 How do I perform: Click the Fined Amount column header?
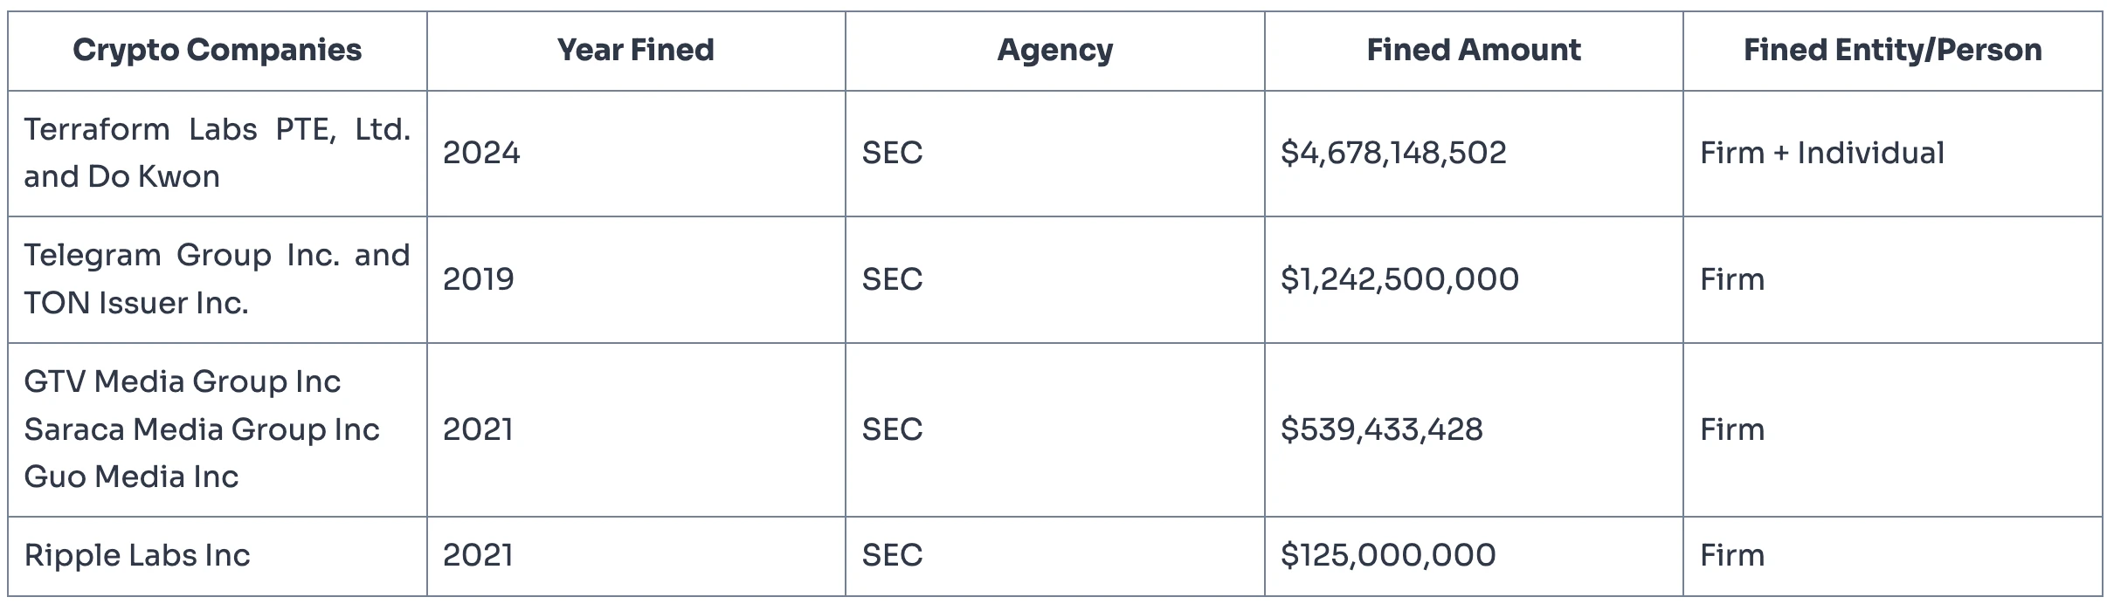[x=1473, y=51]
